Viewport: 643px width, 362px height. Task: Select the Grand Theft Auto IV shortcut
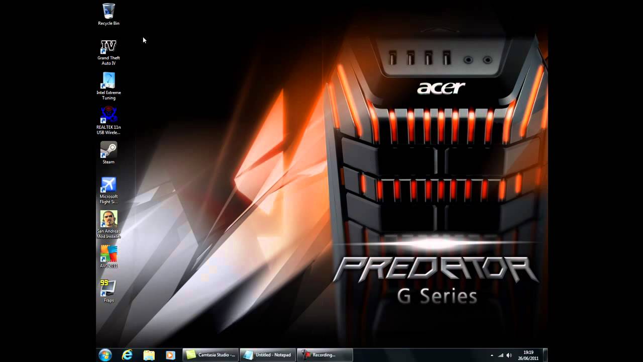click(109, 52)
